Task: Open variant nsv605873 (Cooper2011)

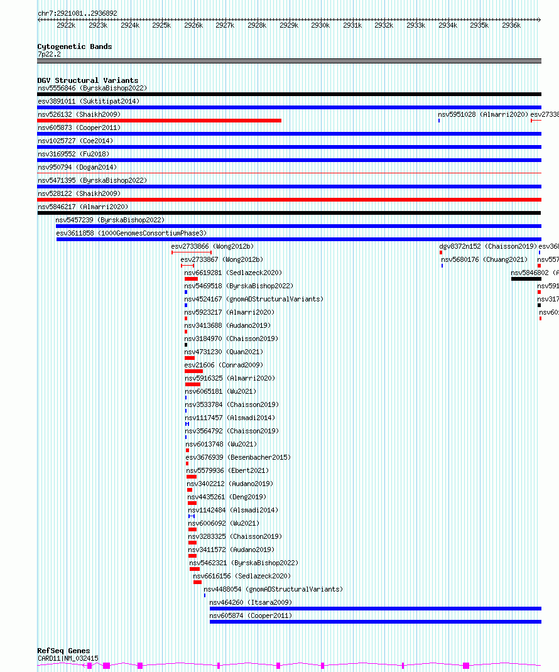Action: 79,127
